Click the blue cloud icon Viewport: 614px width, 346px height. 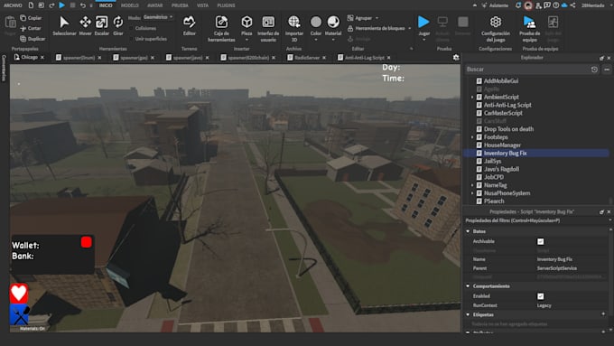click(564, 5)
